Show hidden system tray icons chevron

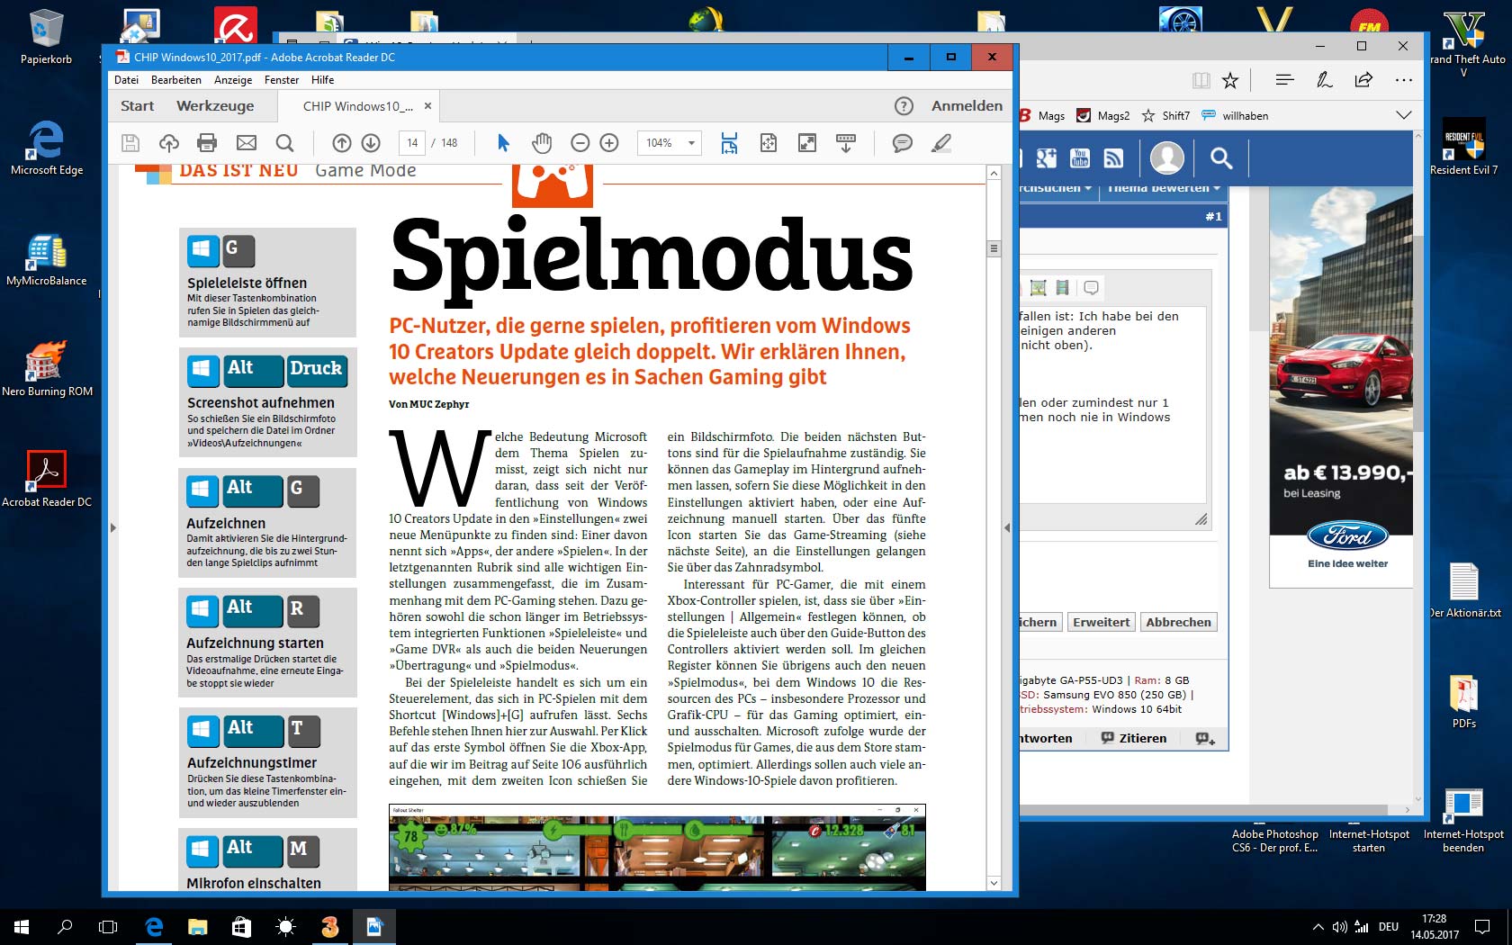(1318, 926)
